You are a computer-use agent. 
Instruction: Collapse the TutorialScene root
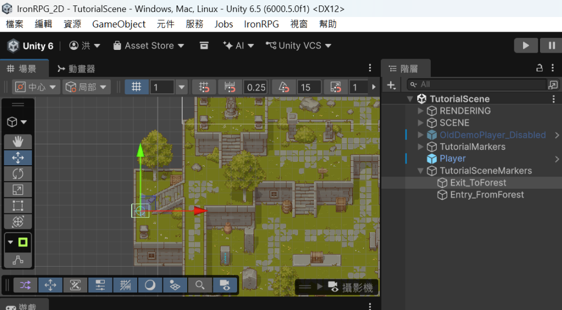(411, 99)
